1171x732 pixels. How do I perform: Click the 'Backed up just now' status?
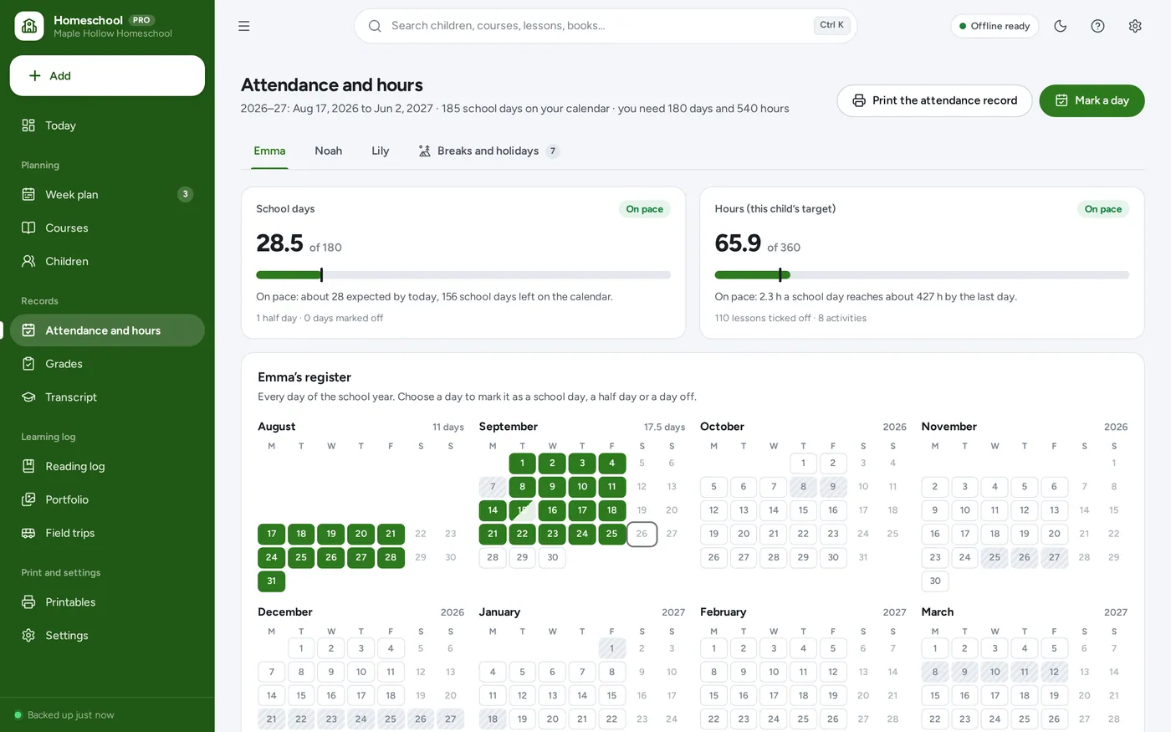tap(64, 715)
